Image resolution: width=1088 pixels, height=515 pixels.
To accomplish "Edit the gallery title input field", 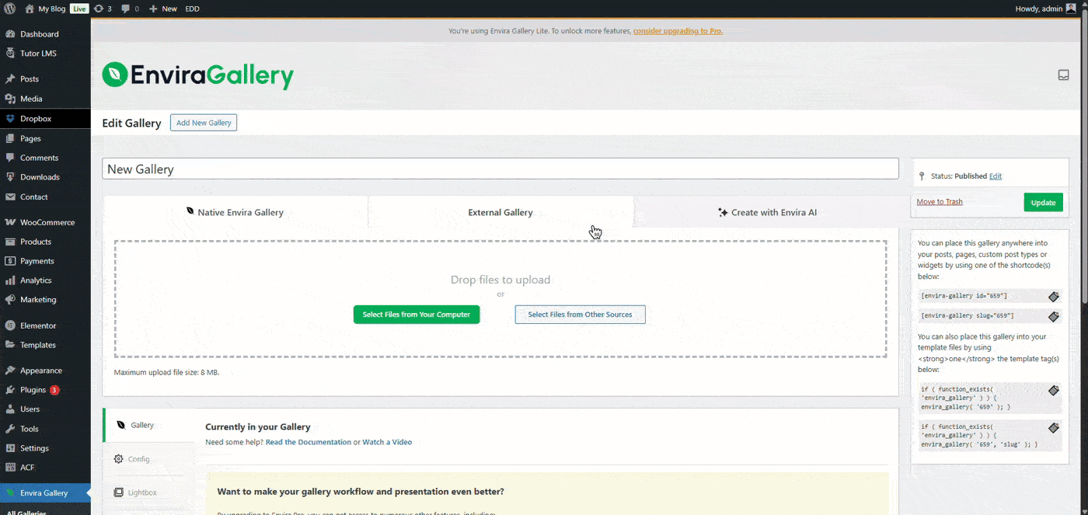I will pyautogui.click(x=500, y=168).
